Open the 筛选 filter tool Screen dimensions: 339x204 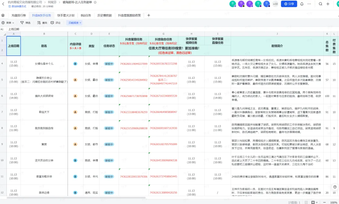point(25,23)
